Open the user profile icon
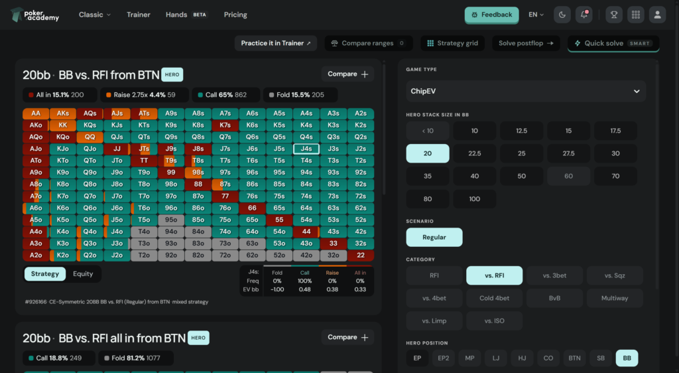 pyautogui.click(x=657, y=15)
